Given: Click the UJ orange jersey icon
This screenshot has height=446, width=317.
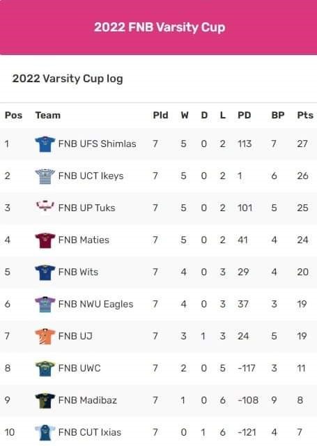Looking at the screenshot, I should [45, 337].
